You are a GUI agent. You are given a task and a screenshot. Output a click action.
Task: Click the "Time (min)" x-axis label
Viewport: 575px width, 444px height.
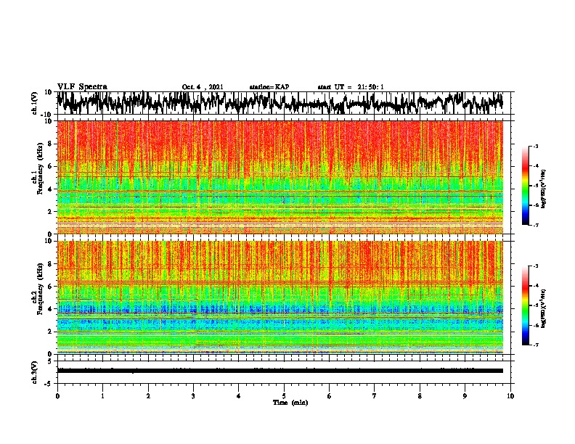(x=290, y=403)
